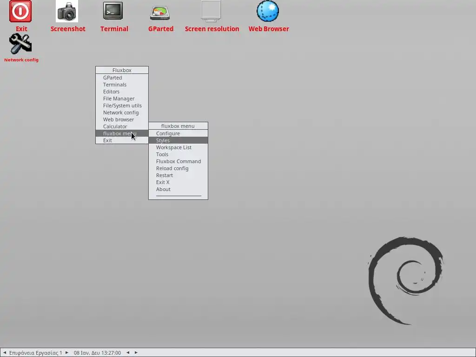476x357 pixels.
Task: Click the red Terminal label text
Action: 114,29
